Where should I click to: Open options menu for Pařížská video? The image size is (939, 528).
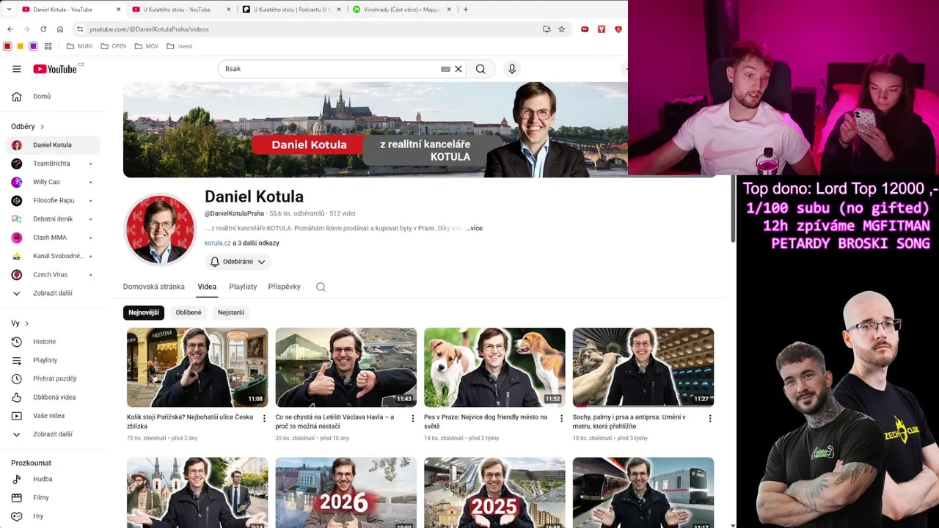click(265, 419)
